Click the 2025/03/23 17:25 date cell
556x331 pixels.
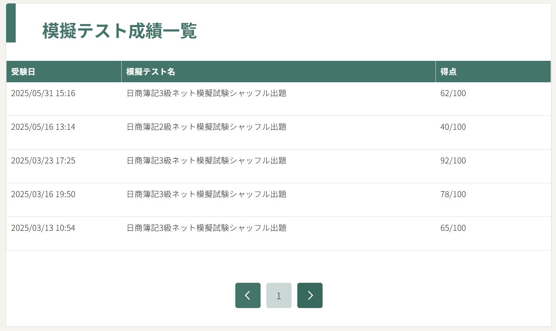tap(43, 161)
